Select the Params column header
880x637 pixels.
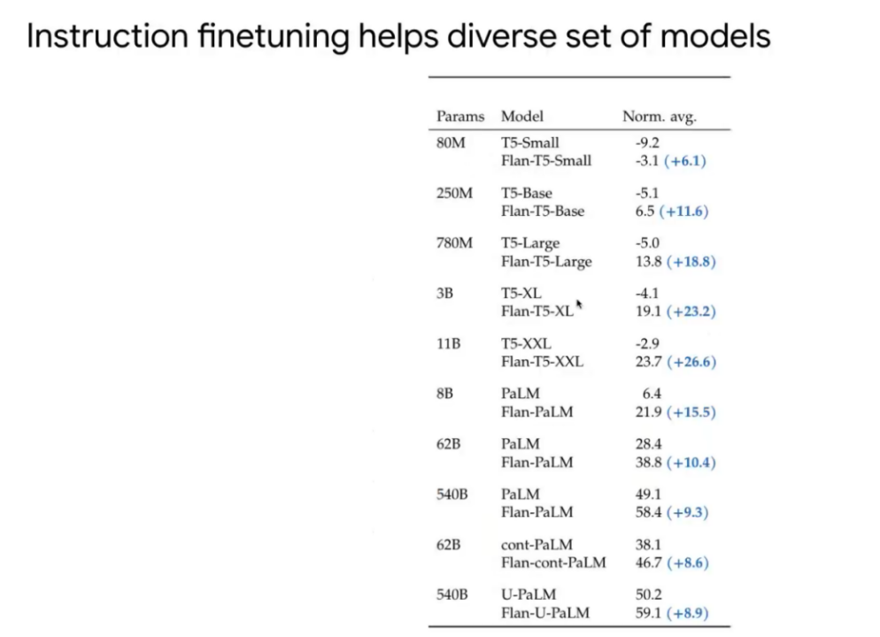(460, 117)
